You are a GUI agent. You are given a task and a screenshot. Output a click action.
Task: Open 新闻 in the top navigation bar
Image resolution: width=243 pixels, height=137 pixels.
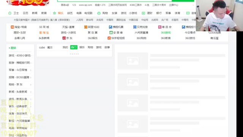point(35,13)
